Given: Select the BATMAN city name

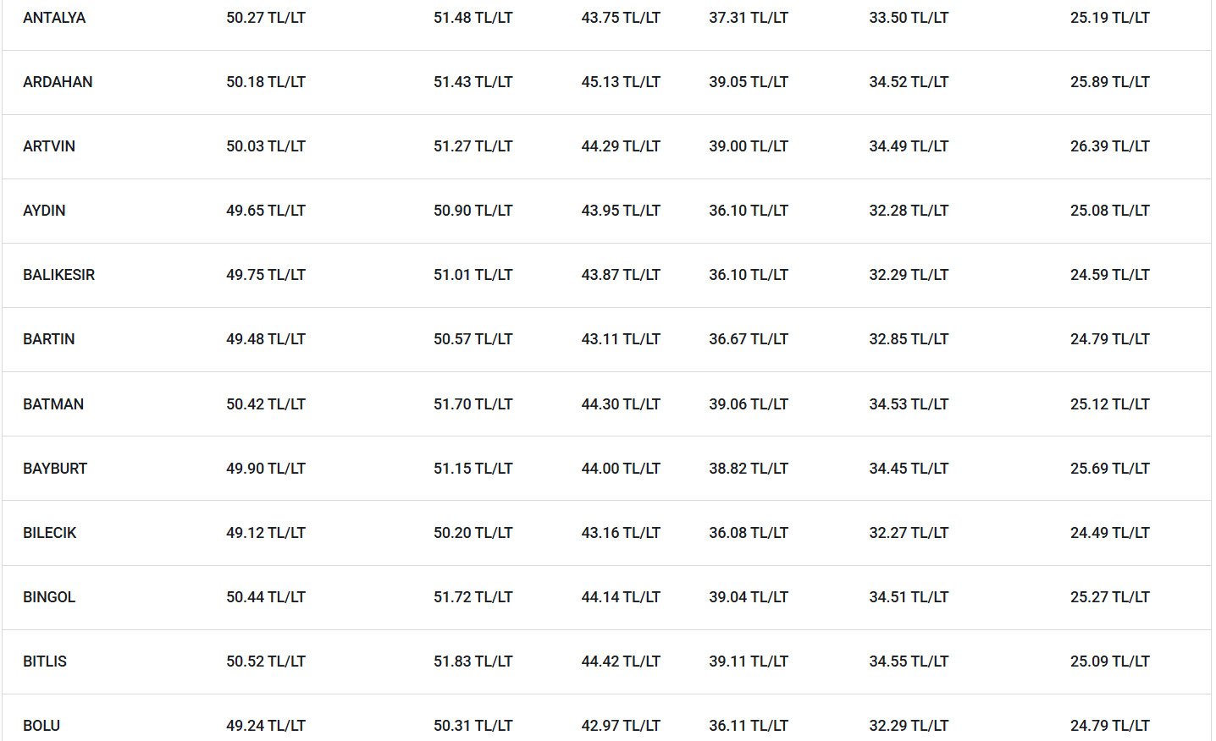Looking at the screenshot, I should pos(53,404).
